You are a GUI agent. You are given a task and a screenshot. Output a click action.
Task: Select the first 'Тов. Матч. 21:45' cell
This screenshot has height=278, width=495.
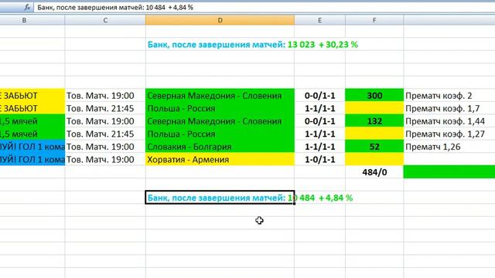105,108
